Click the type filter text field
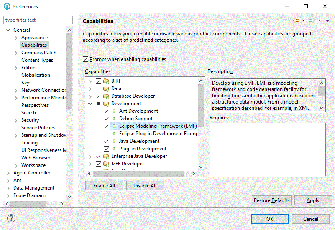 click(x=38, y=20)
